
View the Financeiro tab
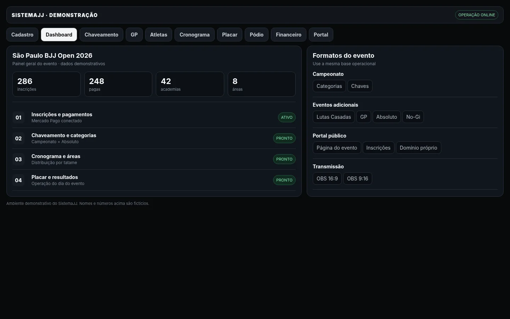(289, 35)
